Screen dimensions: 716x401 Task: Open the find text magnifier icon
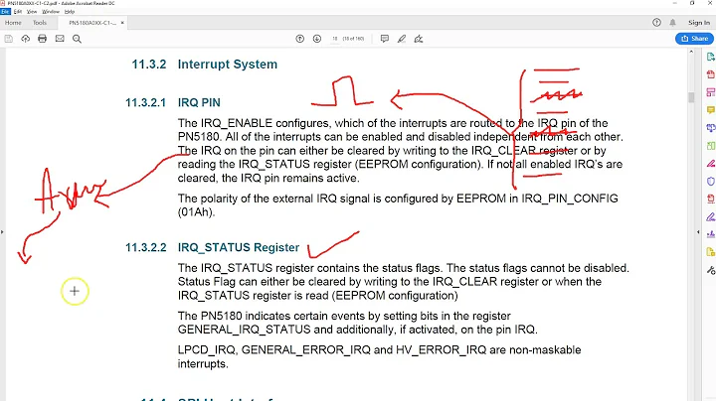(77, 39)
